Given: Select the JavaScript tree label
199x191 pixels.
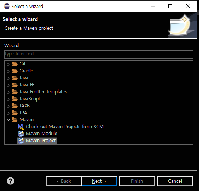Looking at the screenshot, I should [x=30, y=99].
